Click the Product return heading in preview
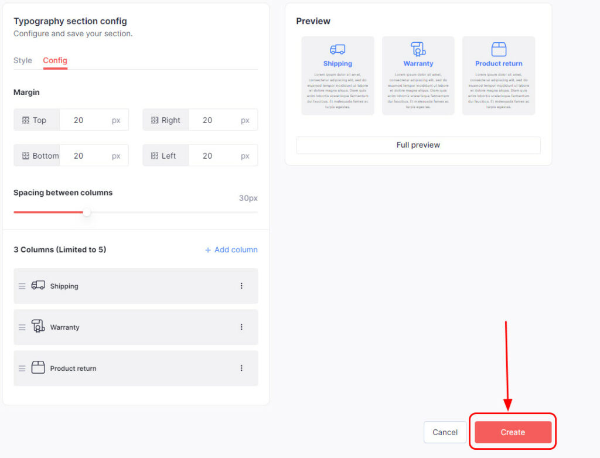Viewport: 600px width, 458px height. click(x=499, y=63)
